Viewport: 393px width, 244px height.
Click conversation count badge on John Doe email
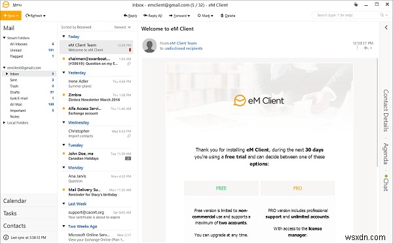[x=128, y=158]
